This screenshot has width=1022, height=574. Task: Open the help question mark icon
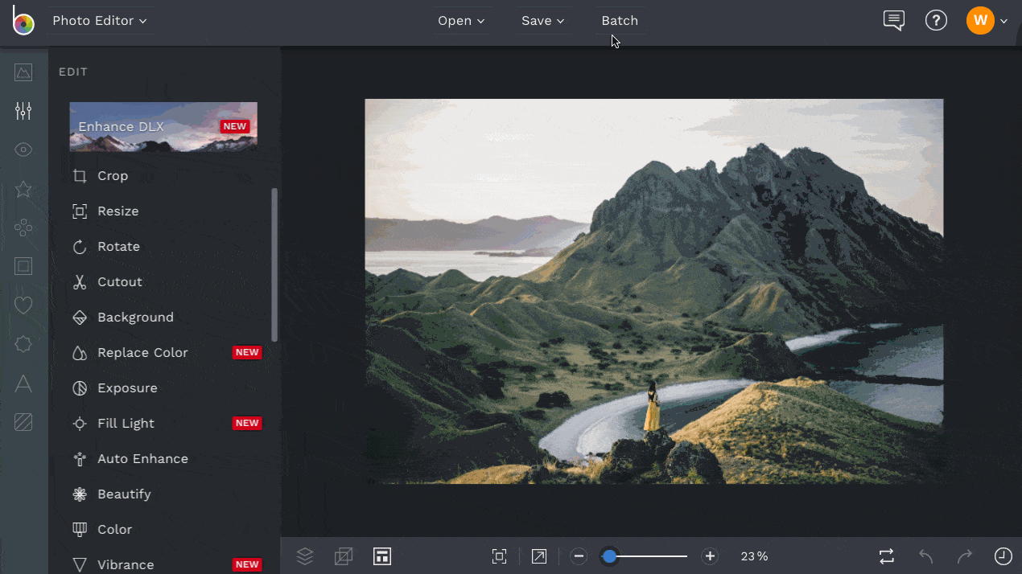click(936, 21)
